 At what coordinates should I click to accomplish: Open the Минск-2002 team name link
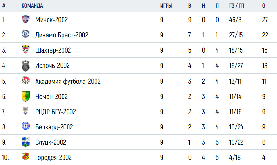pos(51,20)
